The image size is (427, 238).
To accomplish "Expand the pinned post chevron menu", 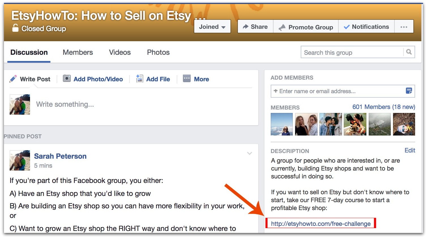I will pos(249,153).
